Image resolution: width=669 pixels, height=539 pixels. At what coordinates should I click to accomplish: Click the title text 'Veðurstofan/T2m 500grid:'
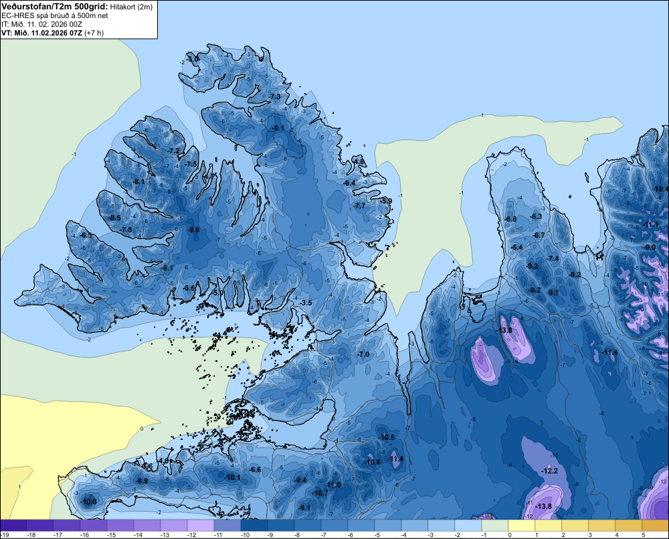55,7
